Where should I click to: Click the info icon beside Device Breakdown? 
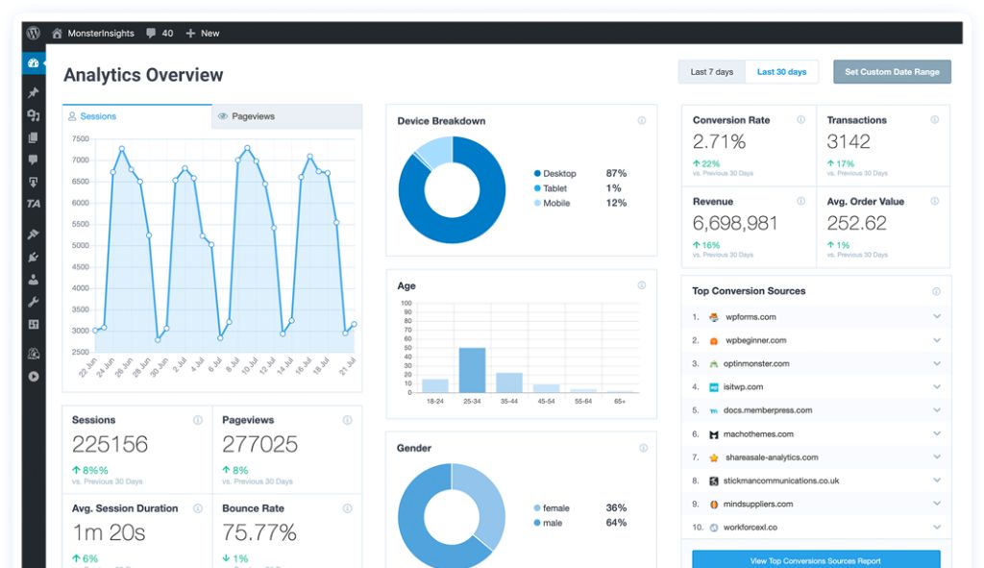coord(641,121)
